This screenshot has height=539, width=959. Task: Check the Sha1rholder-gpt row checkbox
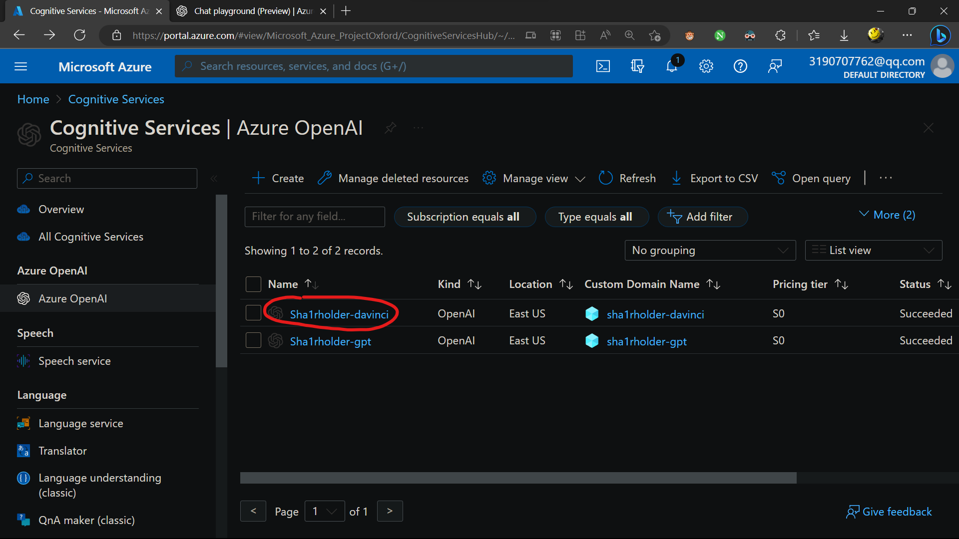[x=253, y=340]
